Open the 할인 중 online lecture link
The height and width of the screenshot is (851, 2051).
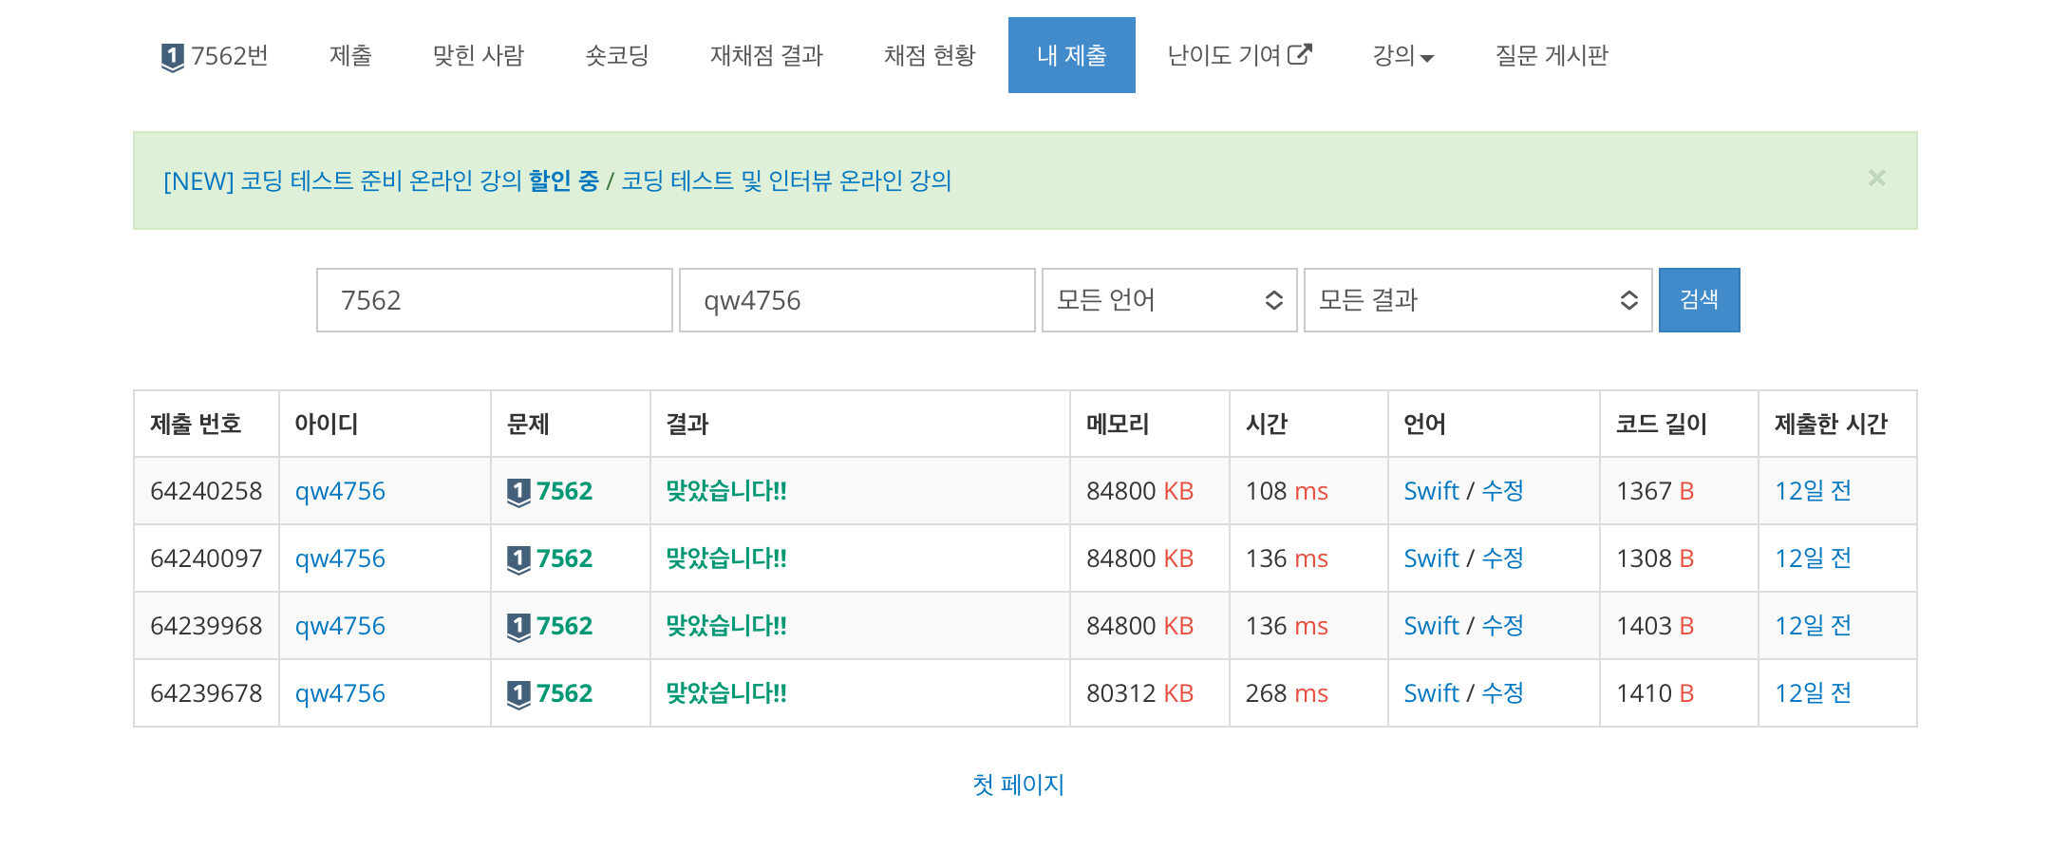381,180
